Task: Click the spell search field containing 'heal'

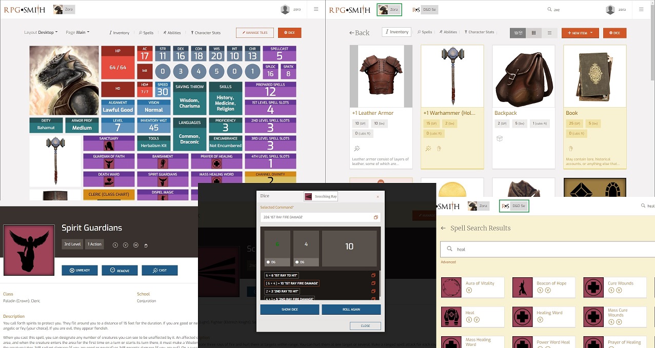Action: tap(547, 249)
